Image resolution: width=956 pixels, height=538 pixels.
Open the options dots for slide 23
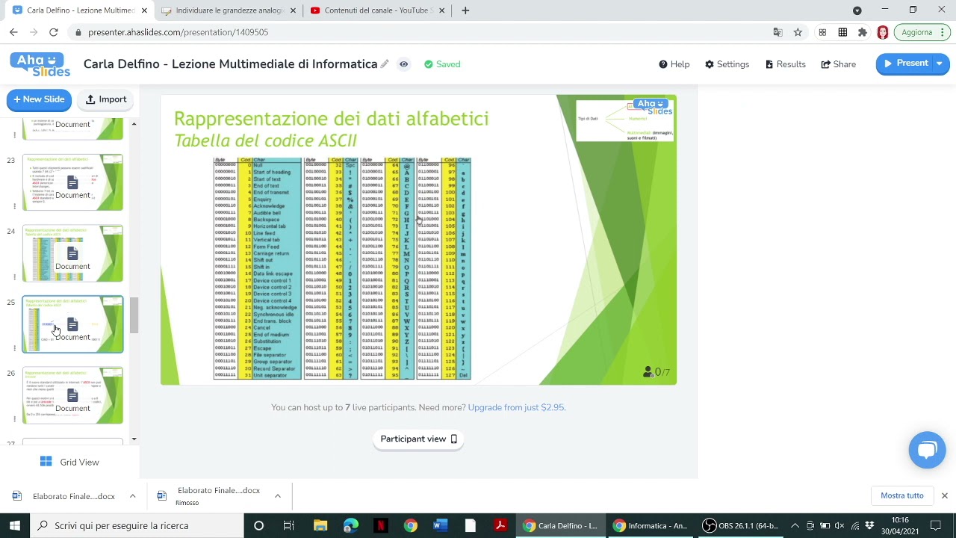pyautogui.click(x=13, y=206)
